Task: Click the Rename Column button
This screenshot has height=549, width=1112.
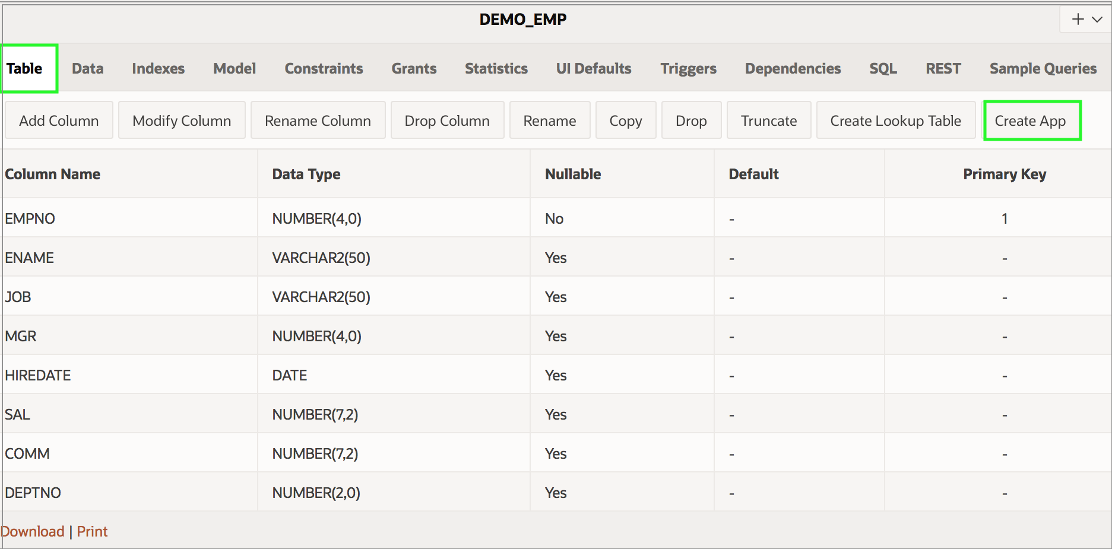Action: [x=318, y=120]
